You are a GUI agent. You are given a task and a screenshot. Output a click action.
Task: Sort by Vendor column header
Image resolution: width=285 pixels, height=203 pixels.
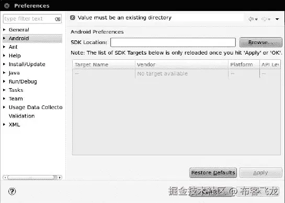tap(181, 65)
